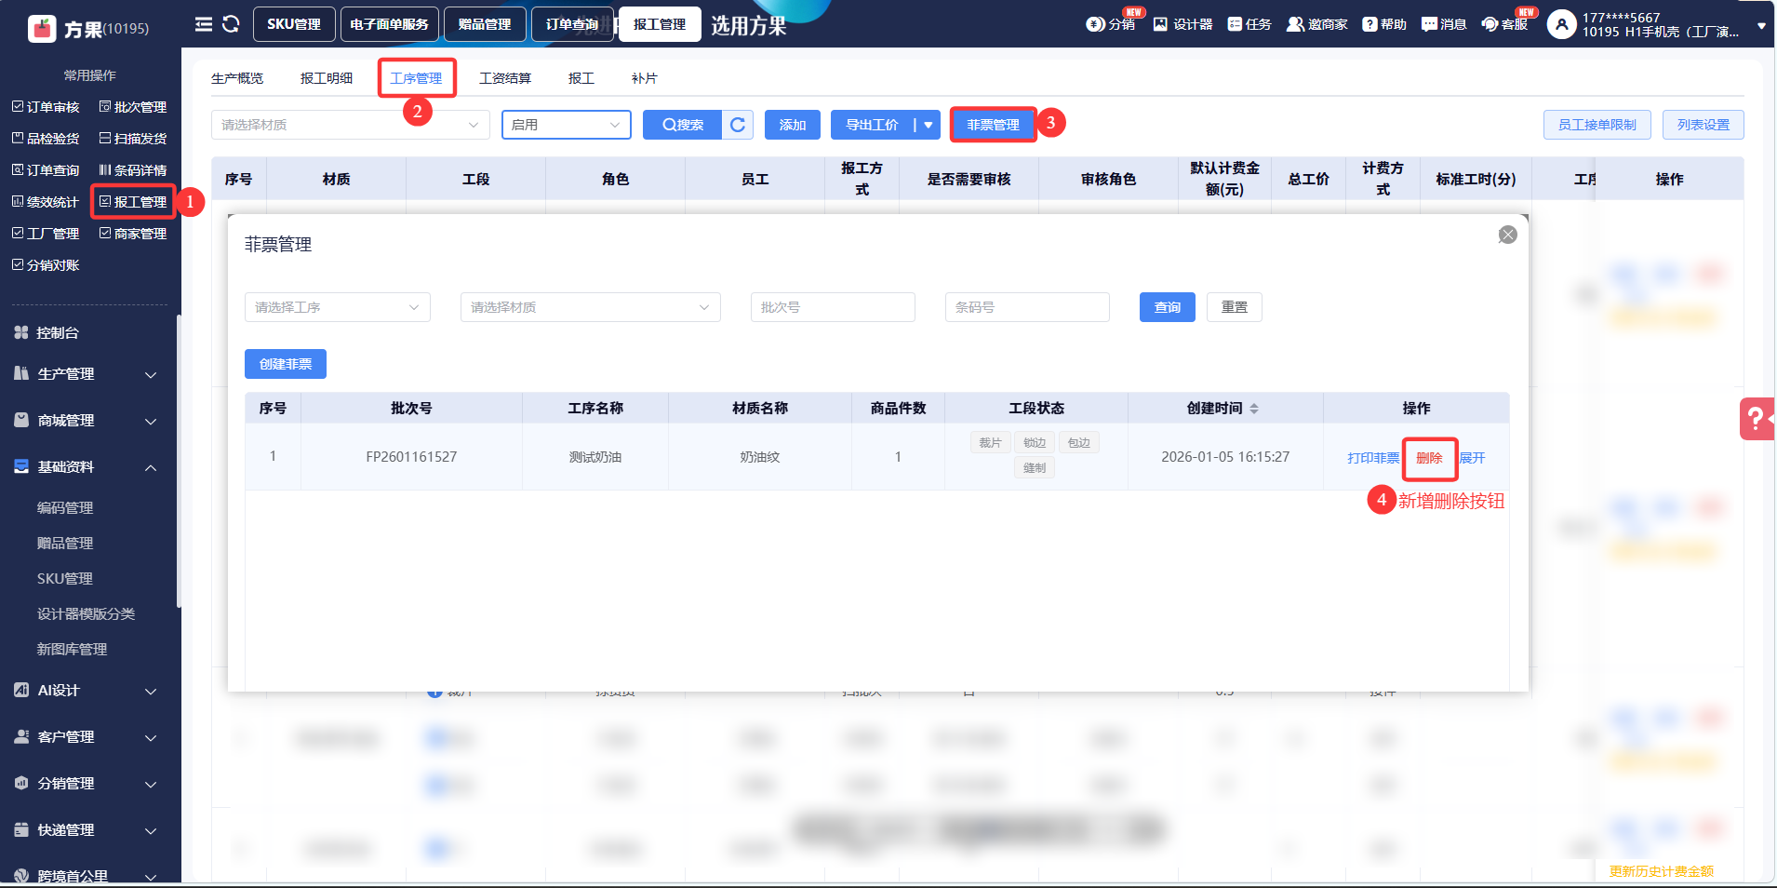Click the 客服 customer service icon
1777x888 pixels.
1504,24
